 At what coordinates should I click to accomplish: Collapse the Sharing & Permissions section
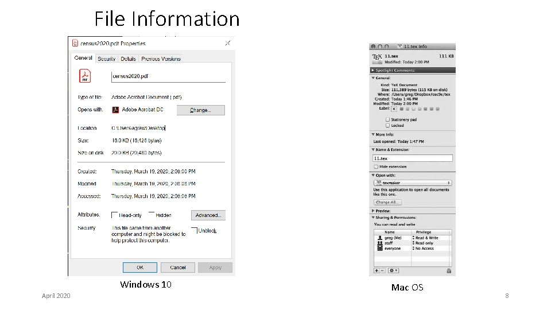tap(373, 218)
